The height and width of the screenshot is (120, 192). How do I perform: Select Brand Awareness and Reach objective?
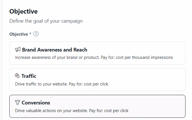97,53
